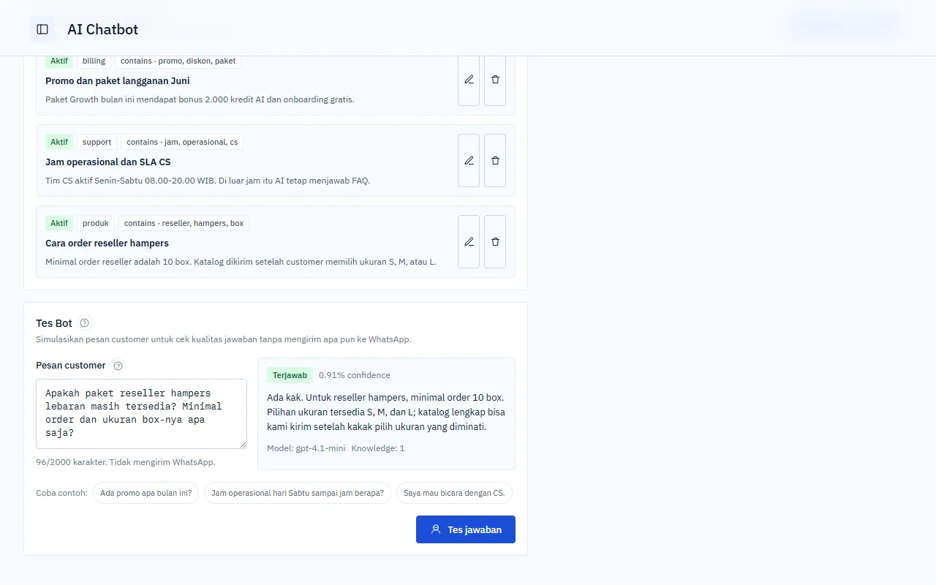Use example 'Saya mau bicara dengan CS.'
Screen dimensions: 936x585
pyautogui.click(x=454, y=493)
